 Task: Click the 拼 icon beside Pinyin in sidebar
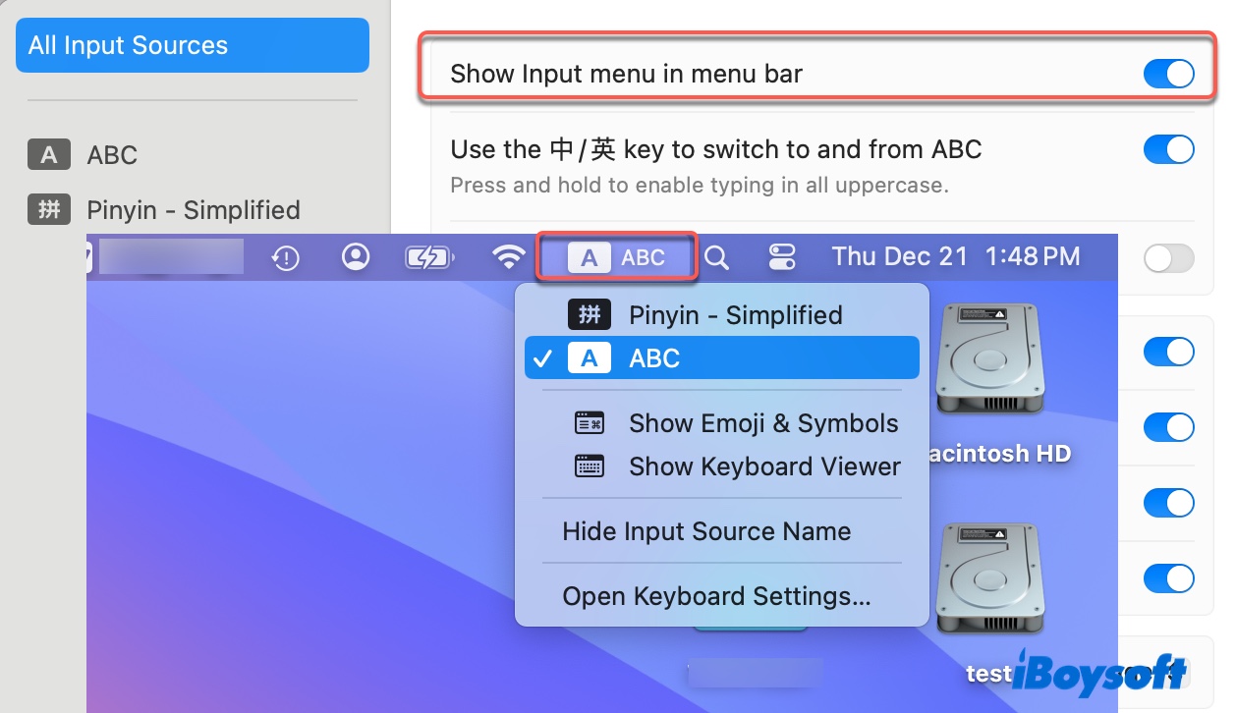(x=49, y=210)
